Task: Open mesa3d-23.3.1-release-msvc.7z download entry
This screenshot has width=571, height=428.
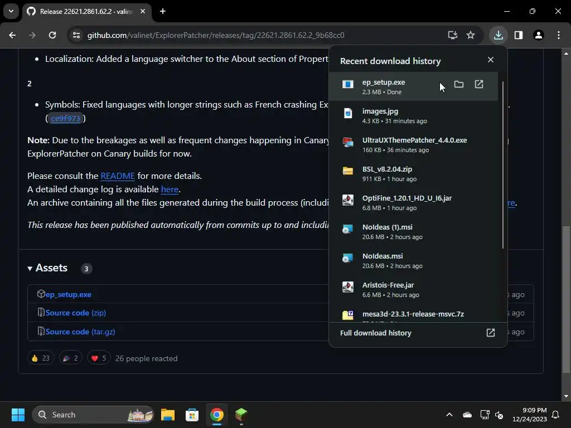Action: point(413,314)
